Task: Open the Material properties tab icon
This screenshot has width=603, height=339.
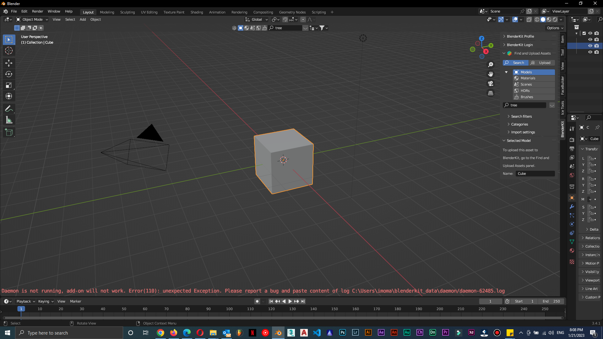Action: pos(572,250)
